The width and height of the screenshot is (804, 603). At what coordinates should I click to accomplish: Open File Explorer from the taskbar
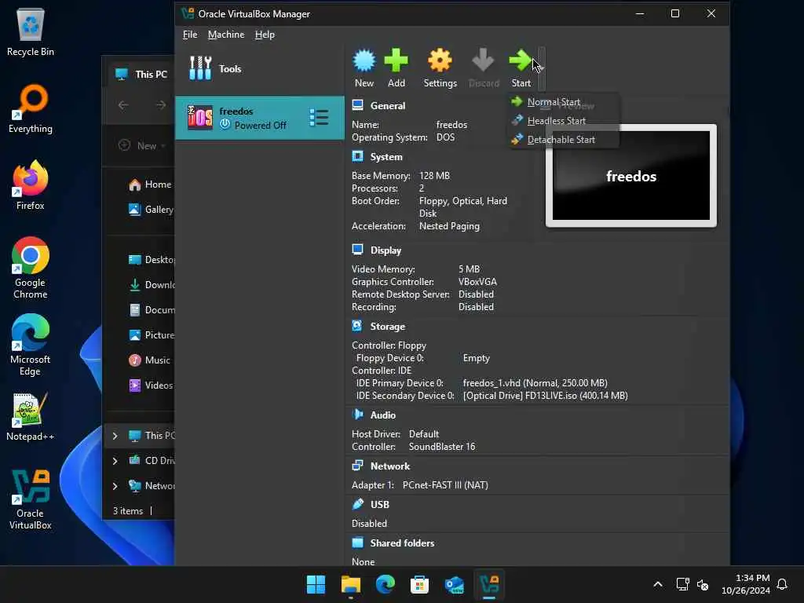351,584
